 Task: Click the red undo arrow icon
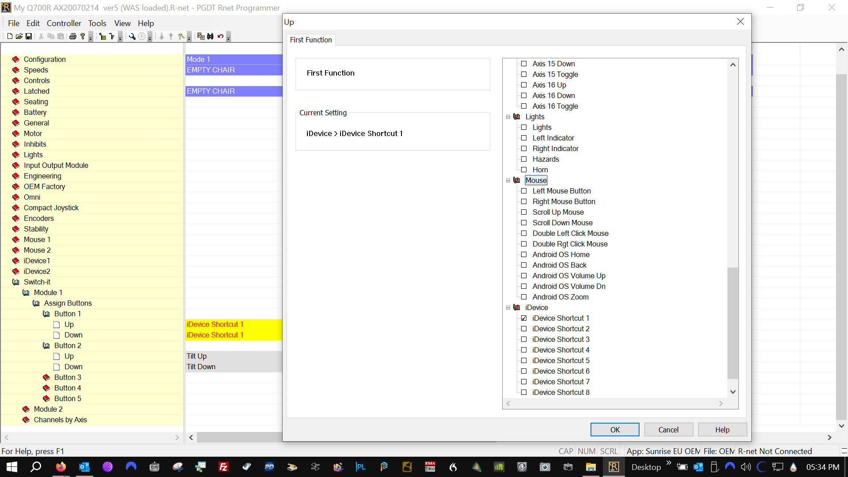(220, 36)
